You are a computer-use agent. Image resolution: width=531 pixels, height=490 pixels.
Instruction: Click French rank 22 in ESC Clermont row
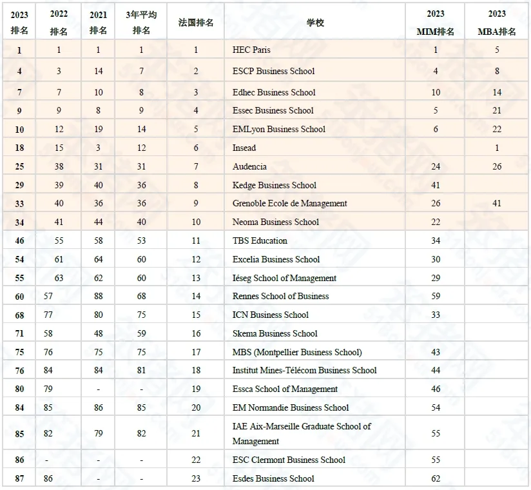tap(196, 460)
